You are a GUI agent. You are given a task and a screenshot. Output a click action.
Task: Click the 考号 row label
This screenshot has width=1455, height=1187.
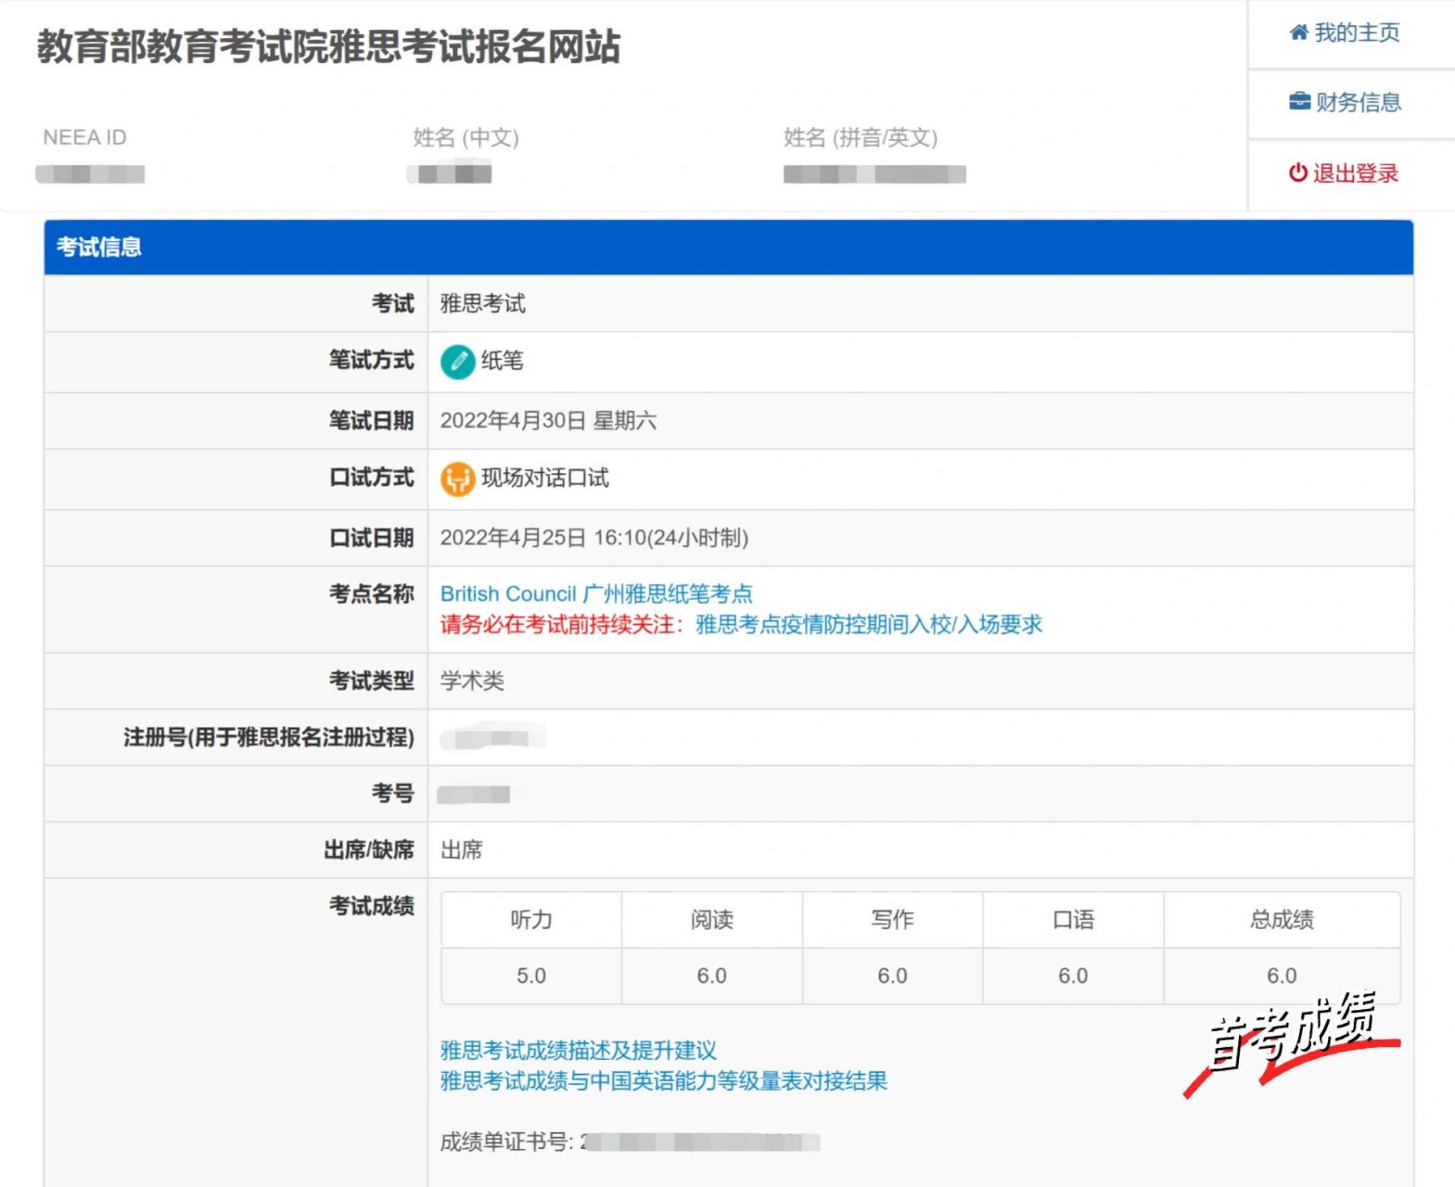[x=393, y=795]
